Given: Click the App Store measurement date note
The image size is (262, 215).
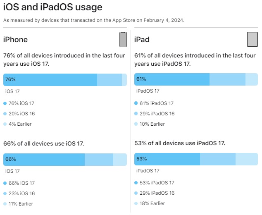Looking at the screenshot, I should coord(93,20).
